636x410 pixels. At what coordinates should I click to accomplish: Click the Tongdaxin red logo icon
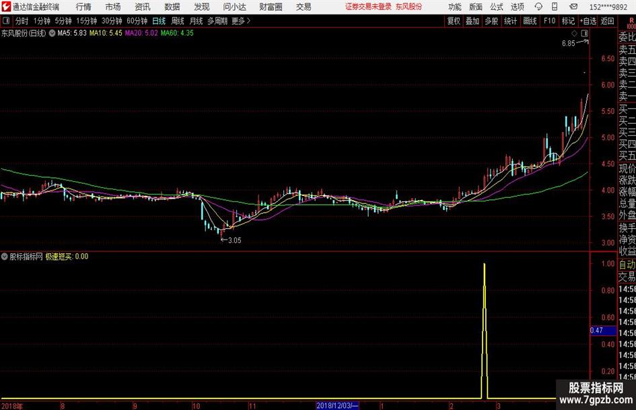coord(5,7)
